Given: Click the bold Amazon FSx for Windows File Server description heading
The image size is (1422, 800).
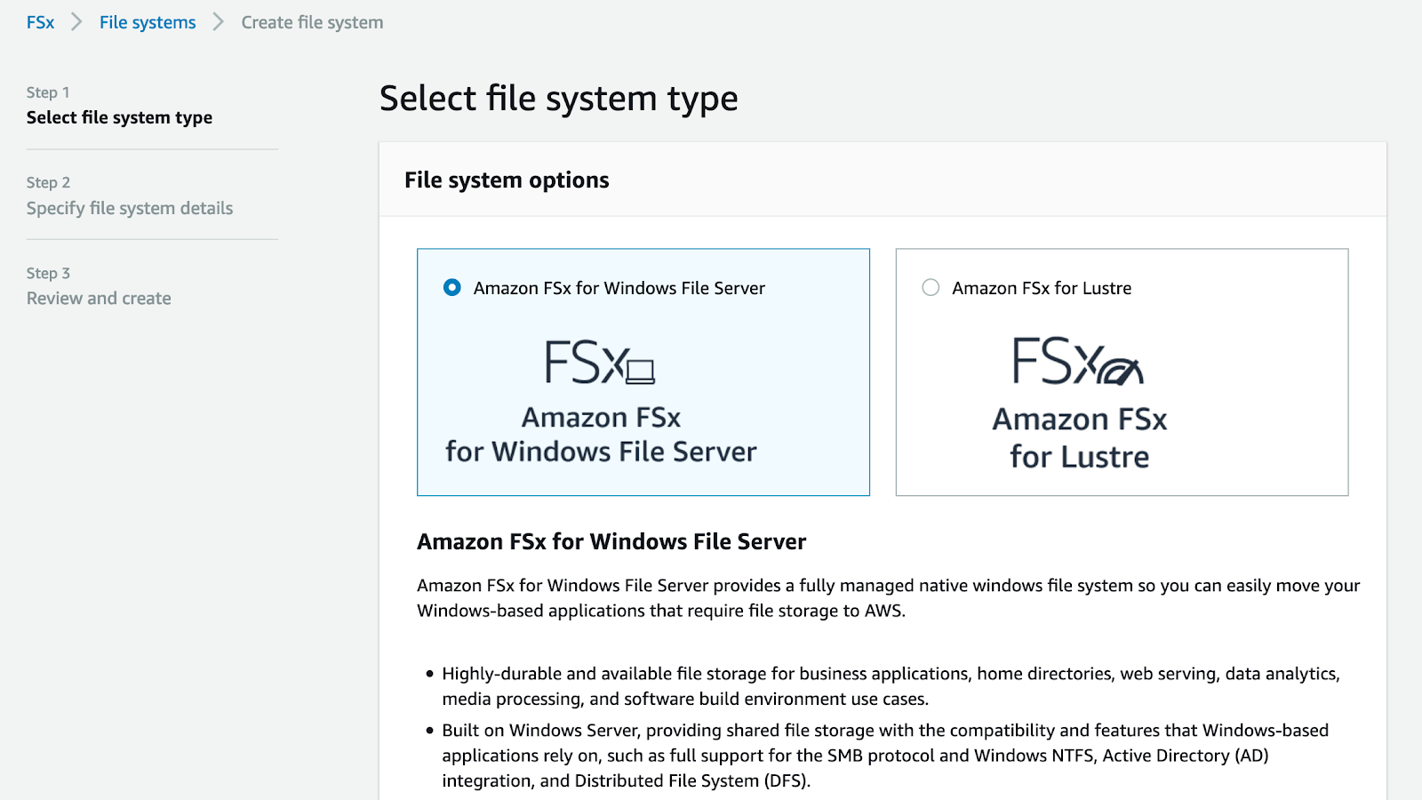Looking at the screenshot, I should coord(611,541).
